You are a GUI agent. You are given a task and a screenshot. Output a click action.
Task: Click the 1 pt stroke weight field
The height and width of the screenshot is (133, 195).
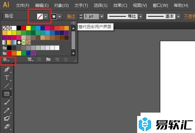click(91, 16)
